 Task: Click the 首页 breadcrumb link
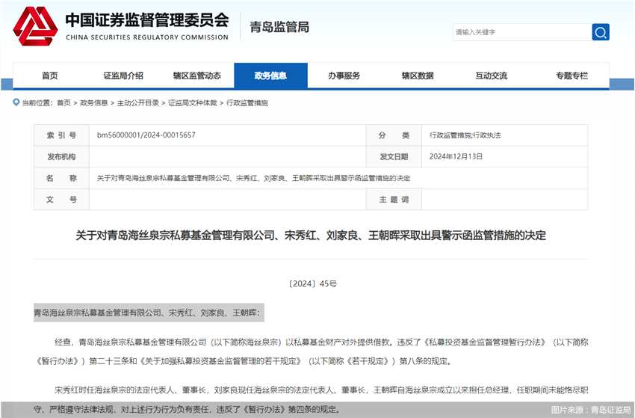(63, 103)
